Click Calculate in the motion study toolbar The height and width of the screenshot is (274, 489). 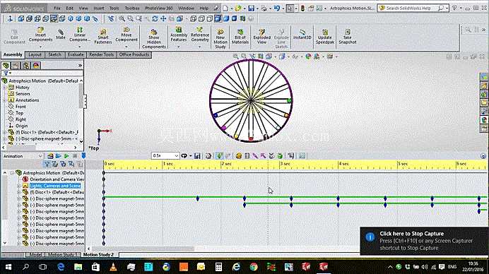50,156
